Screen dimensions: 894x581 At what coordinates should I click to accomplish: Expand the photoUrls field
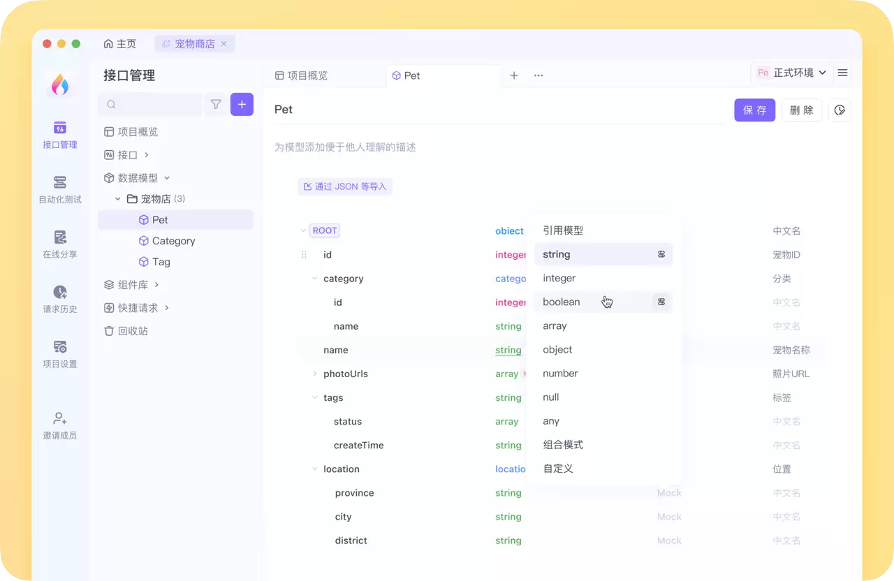(x=315, y=374)
